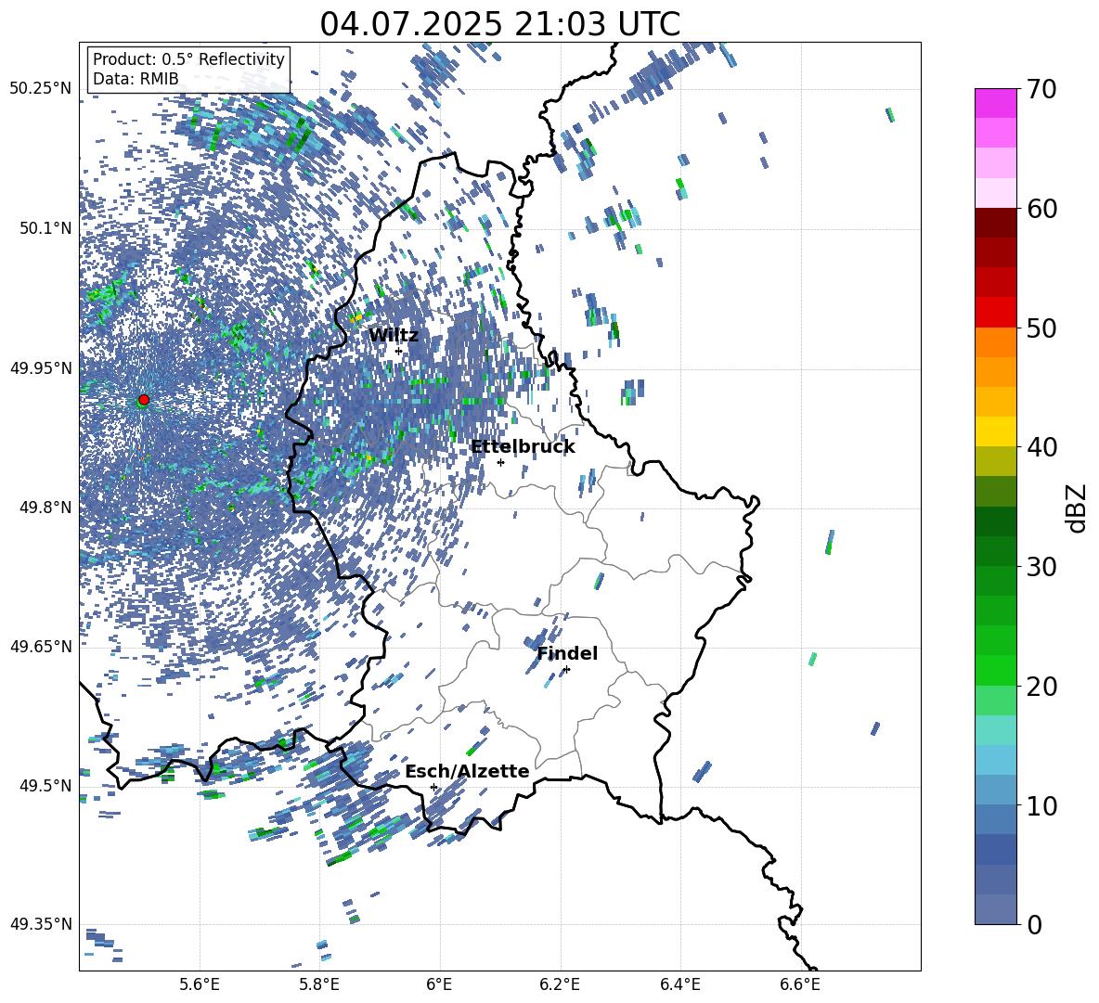The width and height of the screenshot is (1099, 1003).
Task: Click the 50.25°N latitude label
Action: click(41, 89)
